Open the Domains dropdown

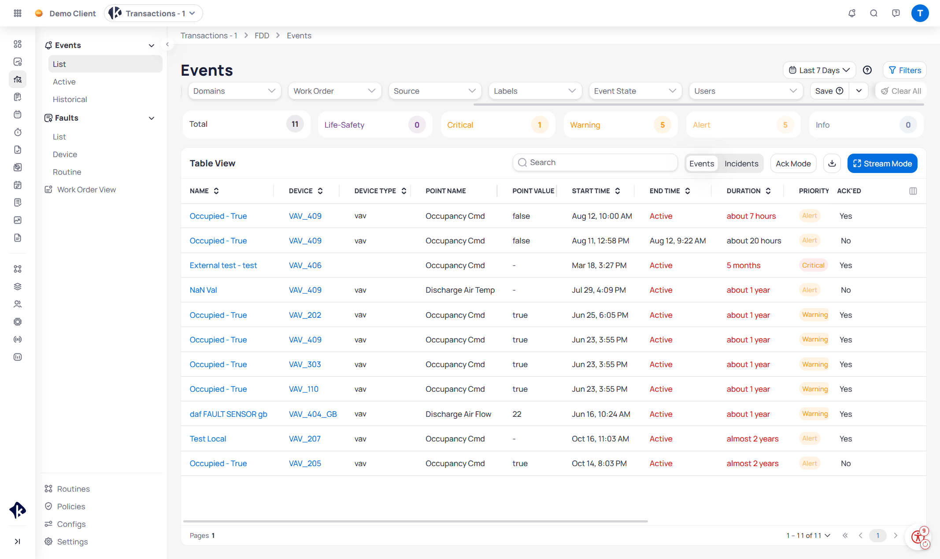(x=234, y=91)
